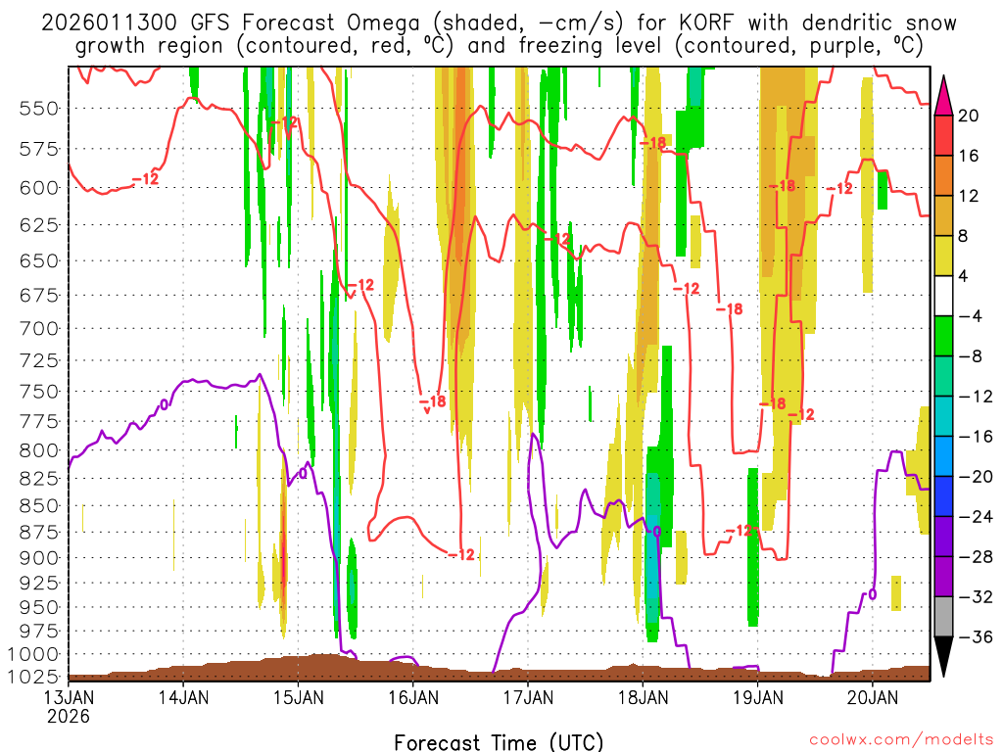Viewport: 1003px width, 752px height.
Task: Select the orange 12 to 16 colorbar swatch
Action: (943, 176)
